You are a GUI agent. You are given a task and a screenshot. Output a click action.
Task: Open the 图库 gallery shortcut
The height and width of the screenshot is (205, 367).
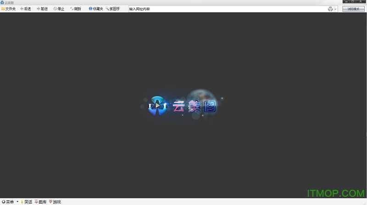40,202
